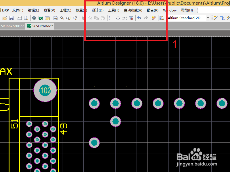
Task: Open the 放置 menu
Action: (x=81, y=10)
